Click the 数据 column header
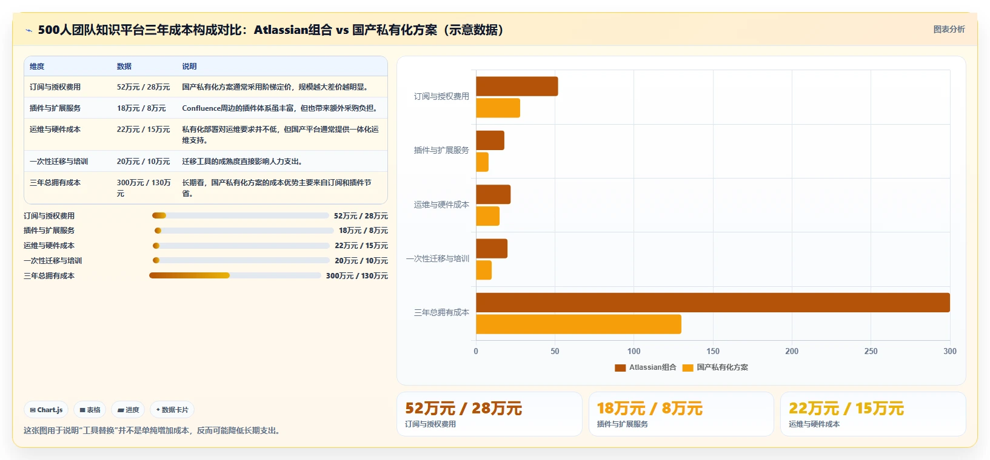Viewport: 990px width, 460px height. click(124, 67)
